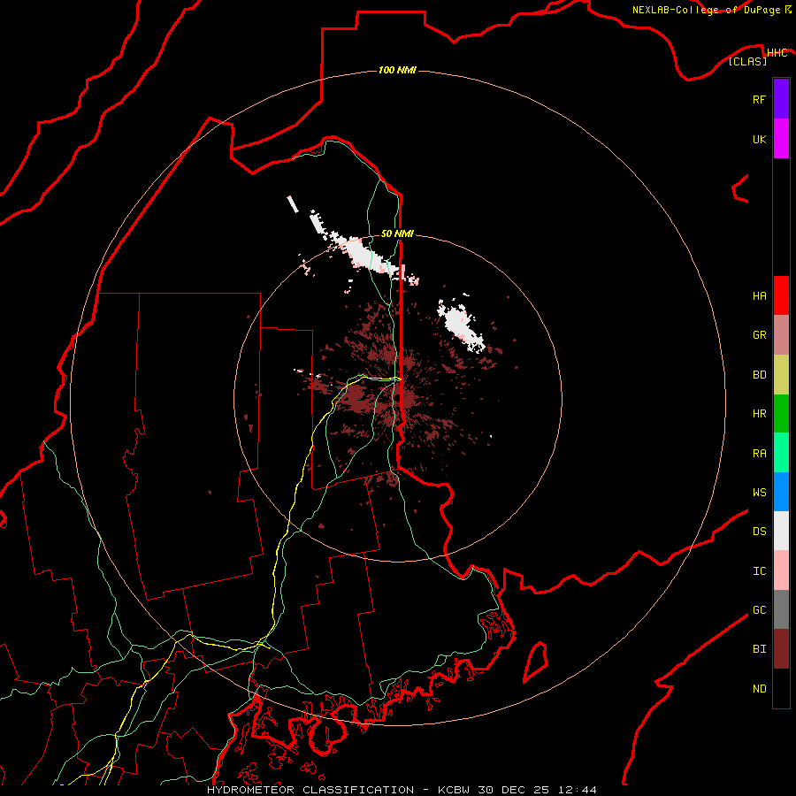Viewport: 796px width, 796px height.
Task: Click the GC gray legend swatch
Action: coord(781,609)
